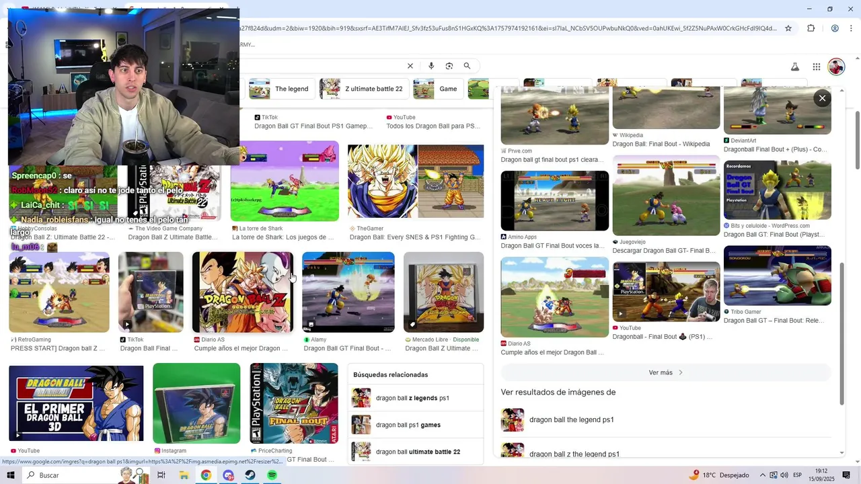Open Search Labs flask icon
The image size is (861, 484).
pos(795,67)
